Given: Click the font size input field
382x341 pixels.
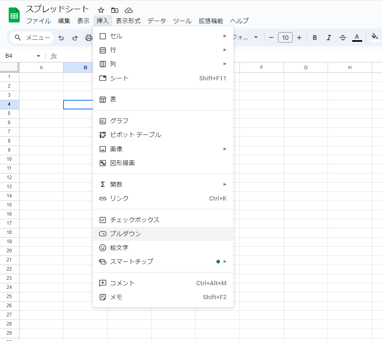Looking at the screenshot, I should coord(285,38).
